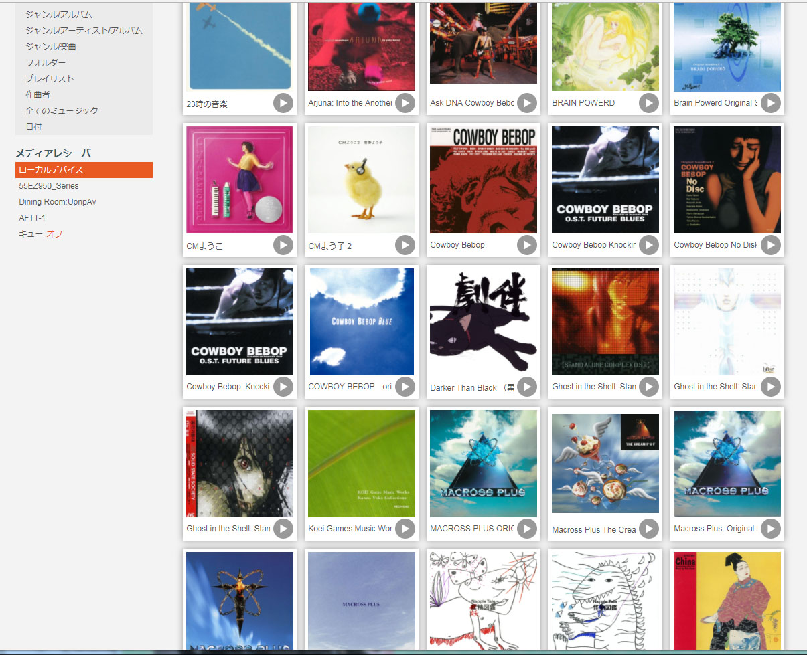Open the Macross Plus Cream P·U·F cover

pos(605,464)
